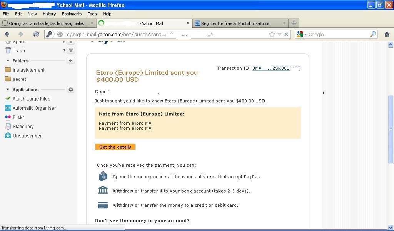Screen dimensions: 394x231
Task: Click the Unsubscriber envelope icon
Action: click(8, 136)
